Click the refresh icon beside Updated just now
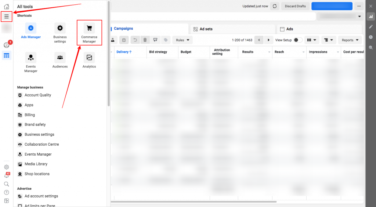 (274, 6)
